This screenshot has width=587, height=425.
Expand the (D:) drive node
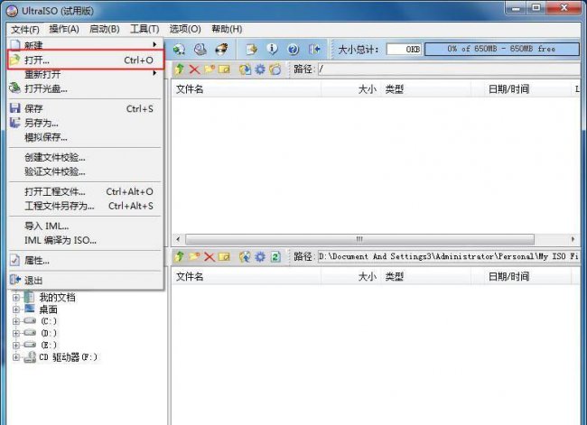(15, 333)
